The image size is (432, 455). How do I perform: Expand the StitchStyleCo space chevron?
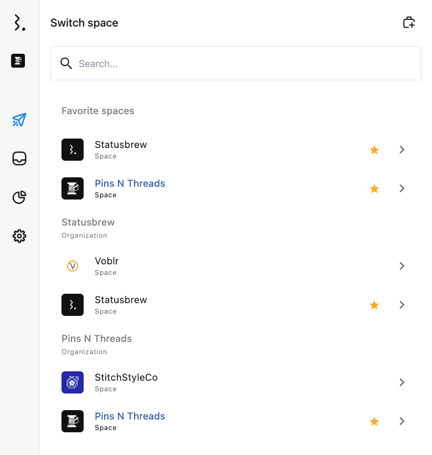click(402, 382)
